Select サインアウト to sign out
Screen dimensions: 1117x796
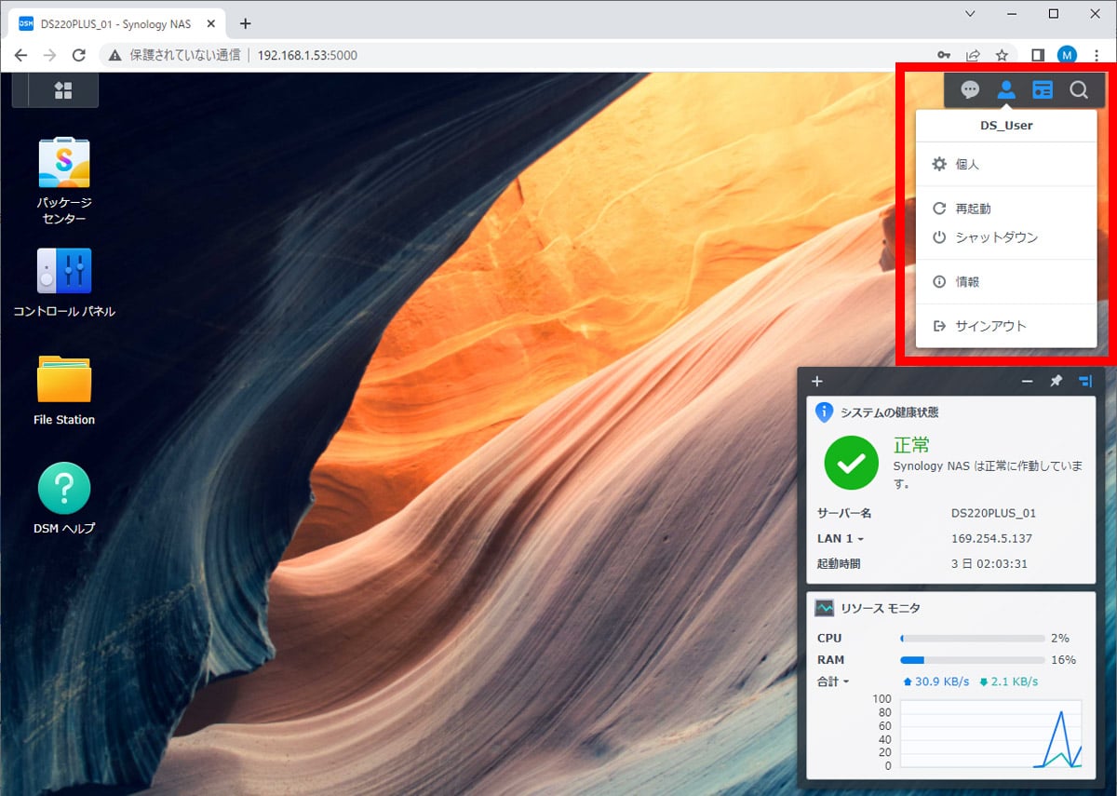click(990, 326)
